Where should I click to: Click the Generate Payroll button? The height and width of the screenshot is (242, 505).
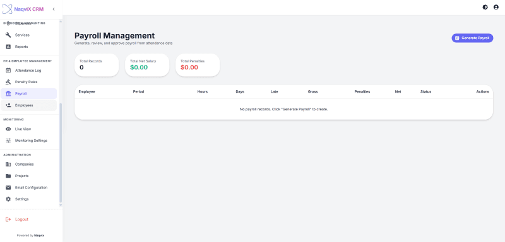[x=472, y=38]
